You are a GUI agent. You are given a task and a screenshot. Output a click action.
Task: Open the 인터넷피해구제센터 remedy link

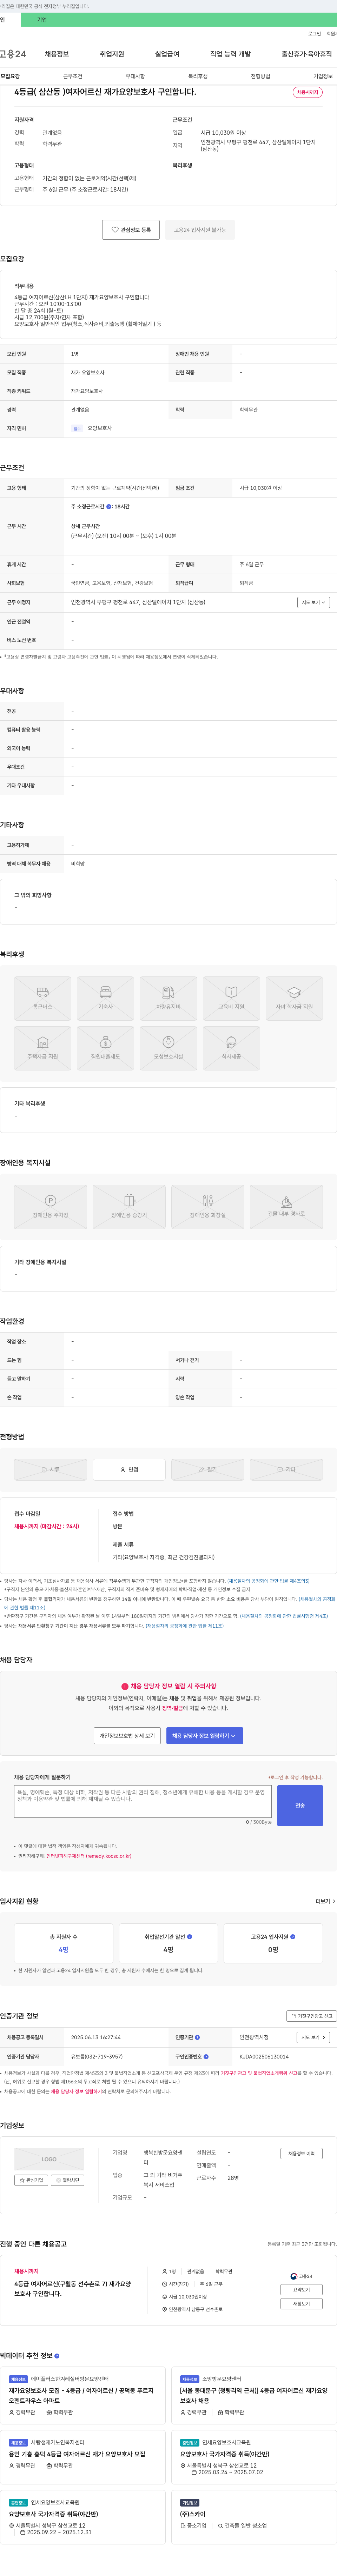(89, 1856)
